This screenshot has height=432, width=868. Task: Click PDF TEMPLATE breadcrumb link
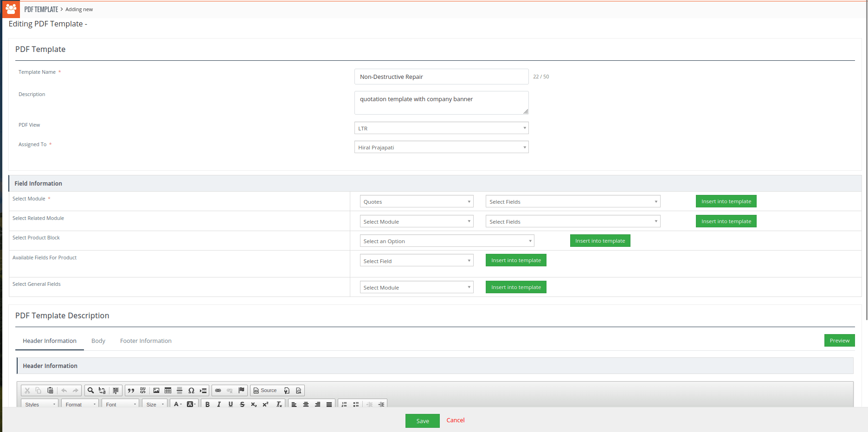pos(41,9)
